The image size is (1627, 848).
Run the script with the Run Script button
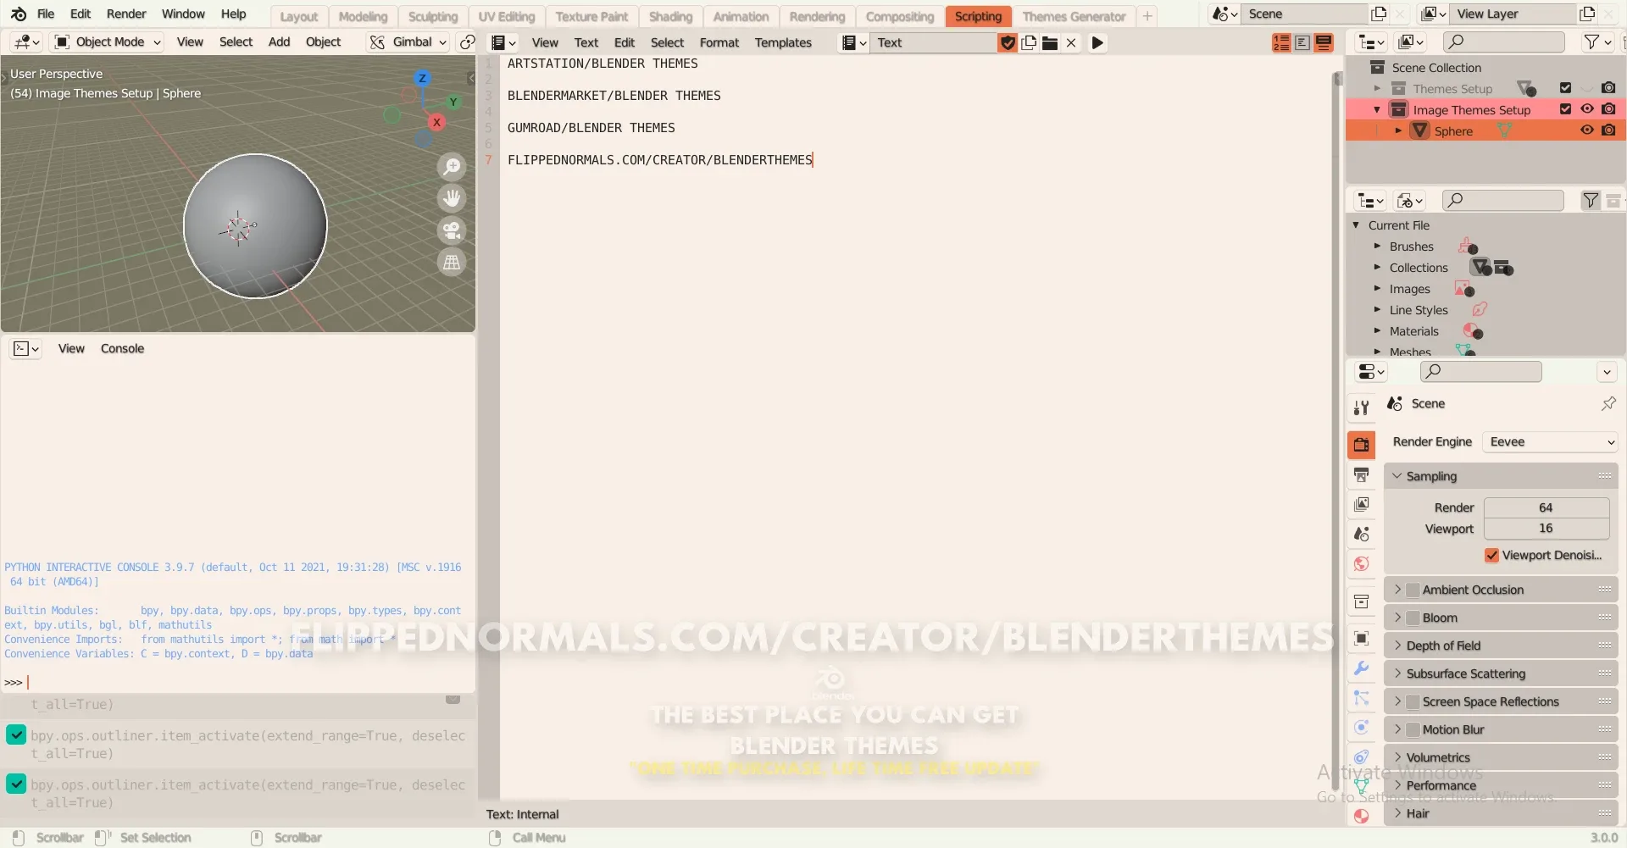(x=1097, y=42)
